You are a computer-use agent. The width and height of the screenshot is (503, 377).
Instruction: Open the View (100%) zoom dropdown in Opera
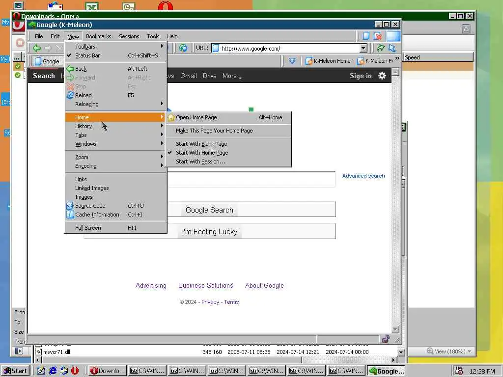pos(449,351)
